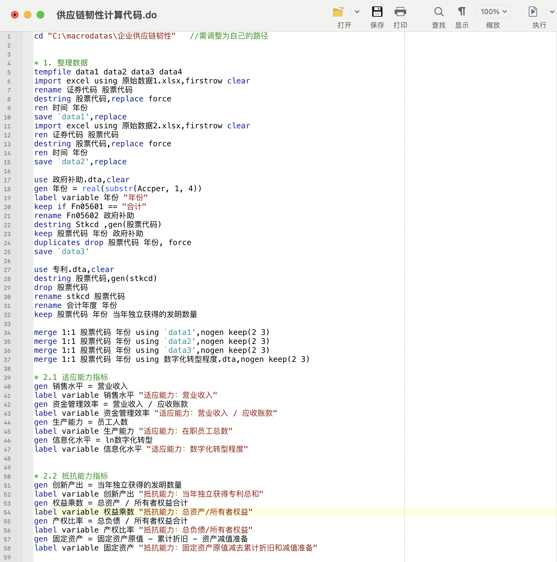Open the 100% zoom dropdown
Screen dimensions: 557x562
(493, 12)
